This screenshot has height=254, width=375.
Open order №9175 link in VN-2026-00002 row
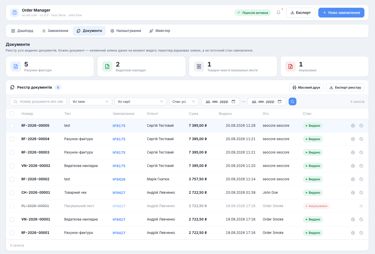click(x=119, y=166)
